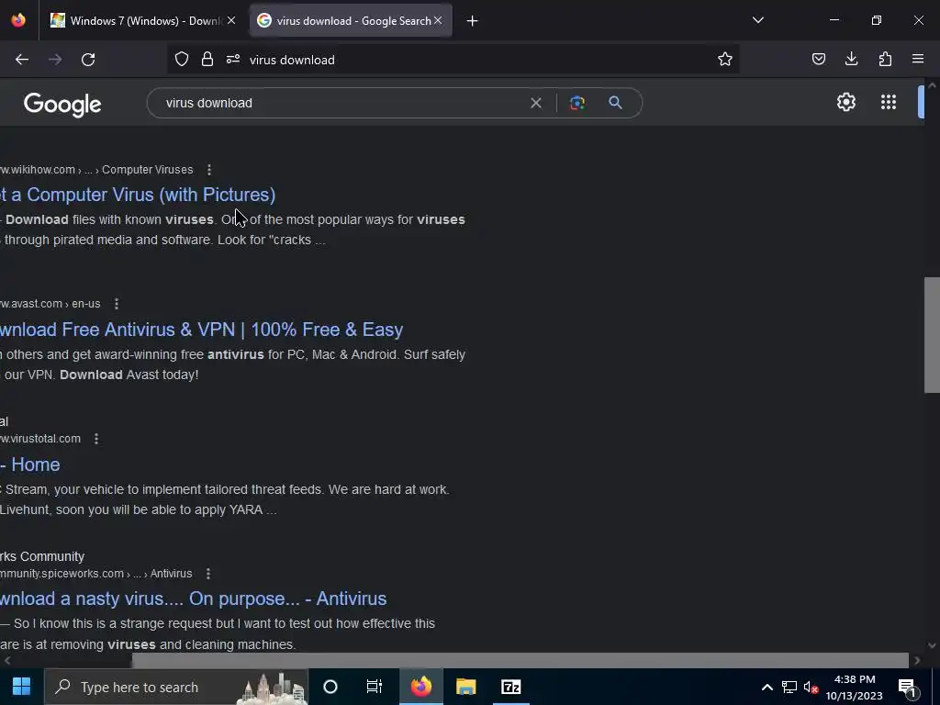
Task: Save page to Pocket
Action: pos(818,59)
